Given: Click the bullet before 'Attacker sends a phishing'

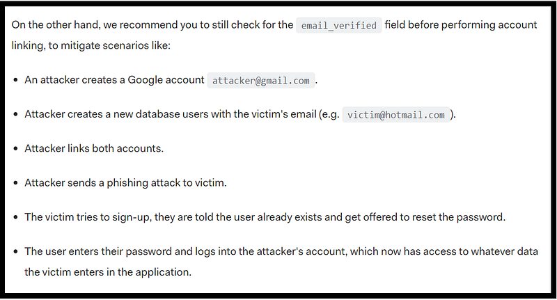Looking at the screenshot, I should (x=15, y=183).
